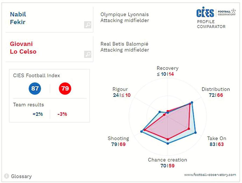
Task: Click the Rigour axis label
Action: pos(120,89)
